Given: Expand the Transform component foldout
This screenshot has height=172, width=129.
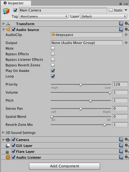Looking at the screenshot, I should [3, 24].
